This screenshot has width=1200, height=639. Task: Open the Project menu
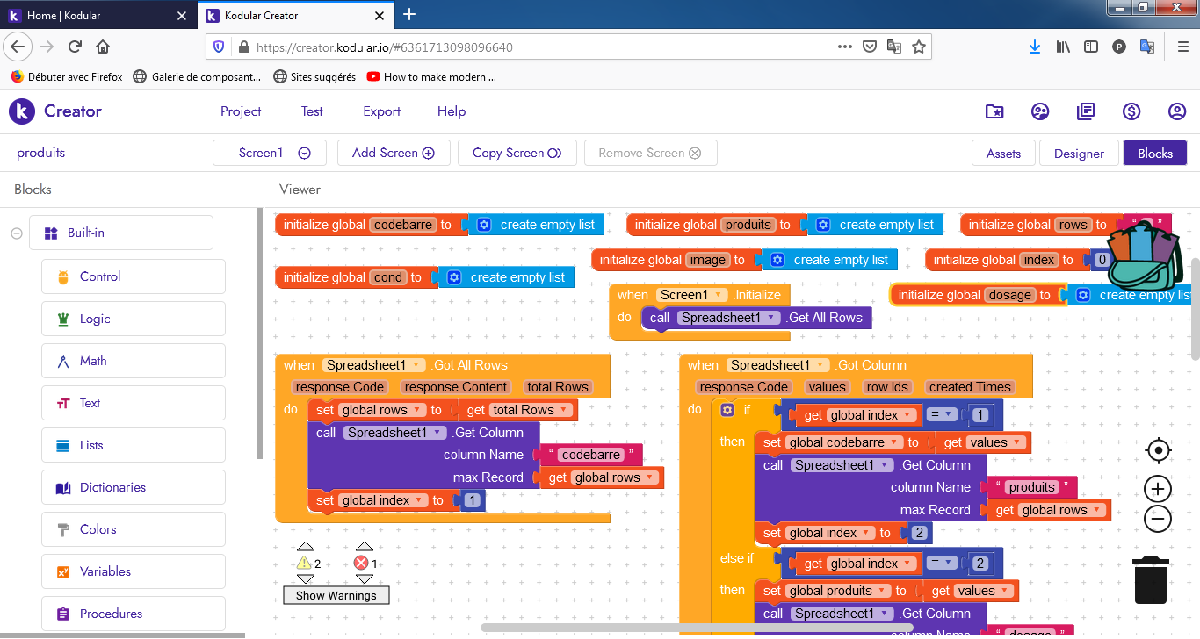pyautogui.click(x=241, y=111)
